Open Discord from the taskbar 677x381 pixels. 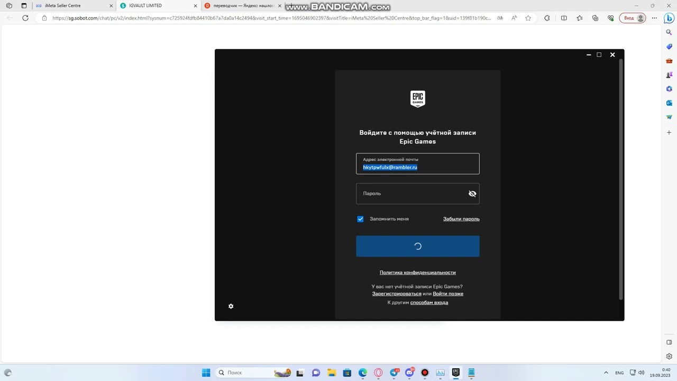click(x=409, y=373)
